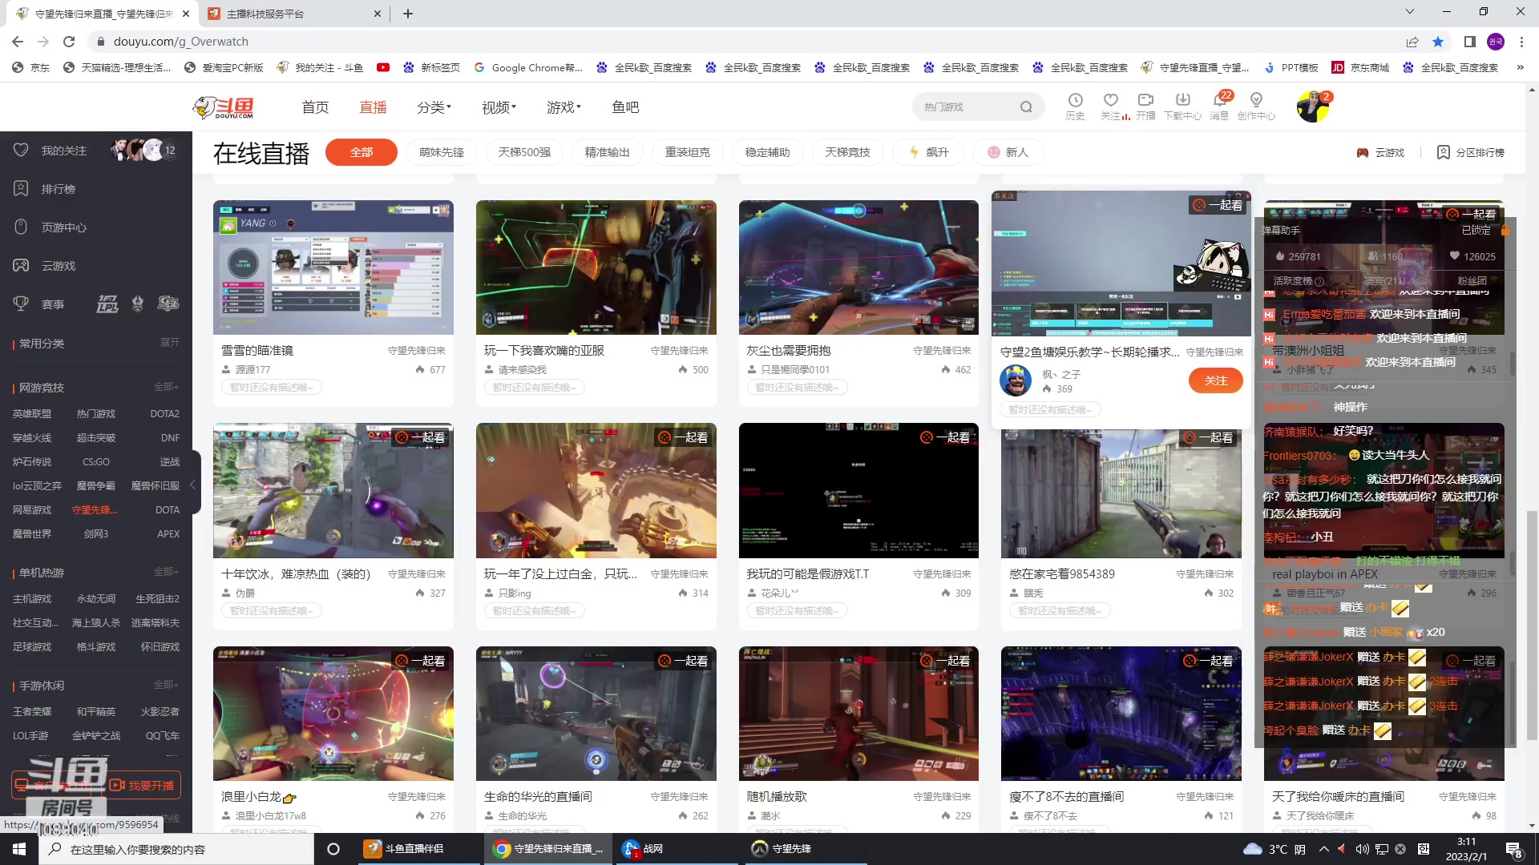Open the messages bell icon
The width and height of the screenshot is (1539, 865).
[x=1219, y=100]
